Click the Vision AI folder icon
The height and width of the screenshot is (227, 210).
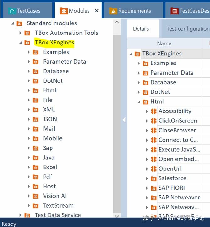pyautogui.click(x=35, y=196)
